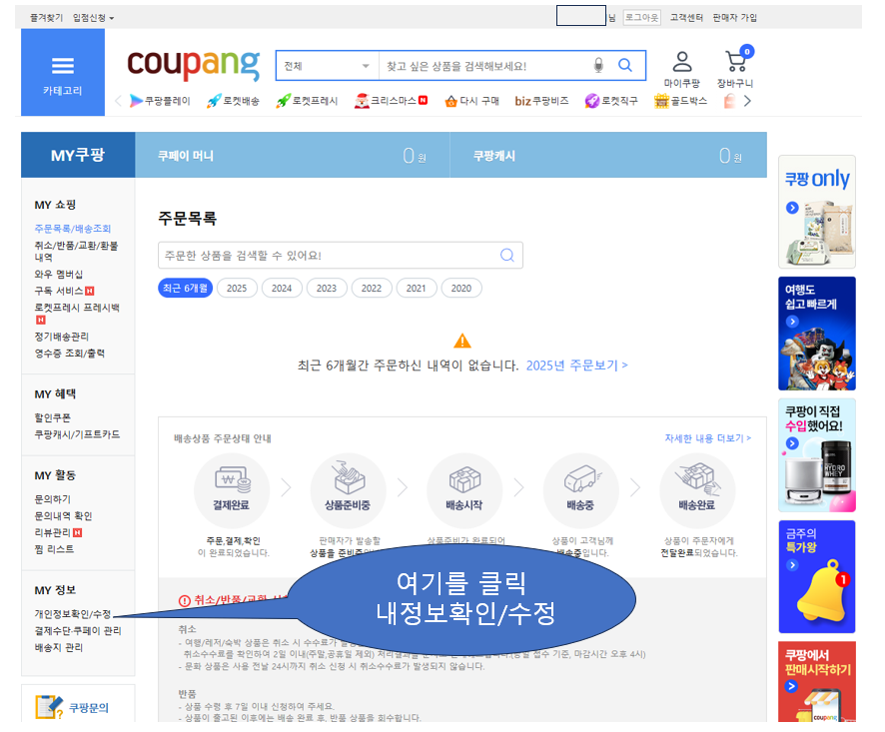This screenshot has height=732, width=885.
Task: Open 다시 구매 shortcut
Action: (471, 101)
